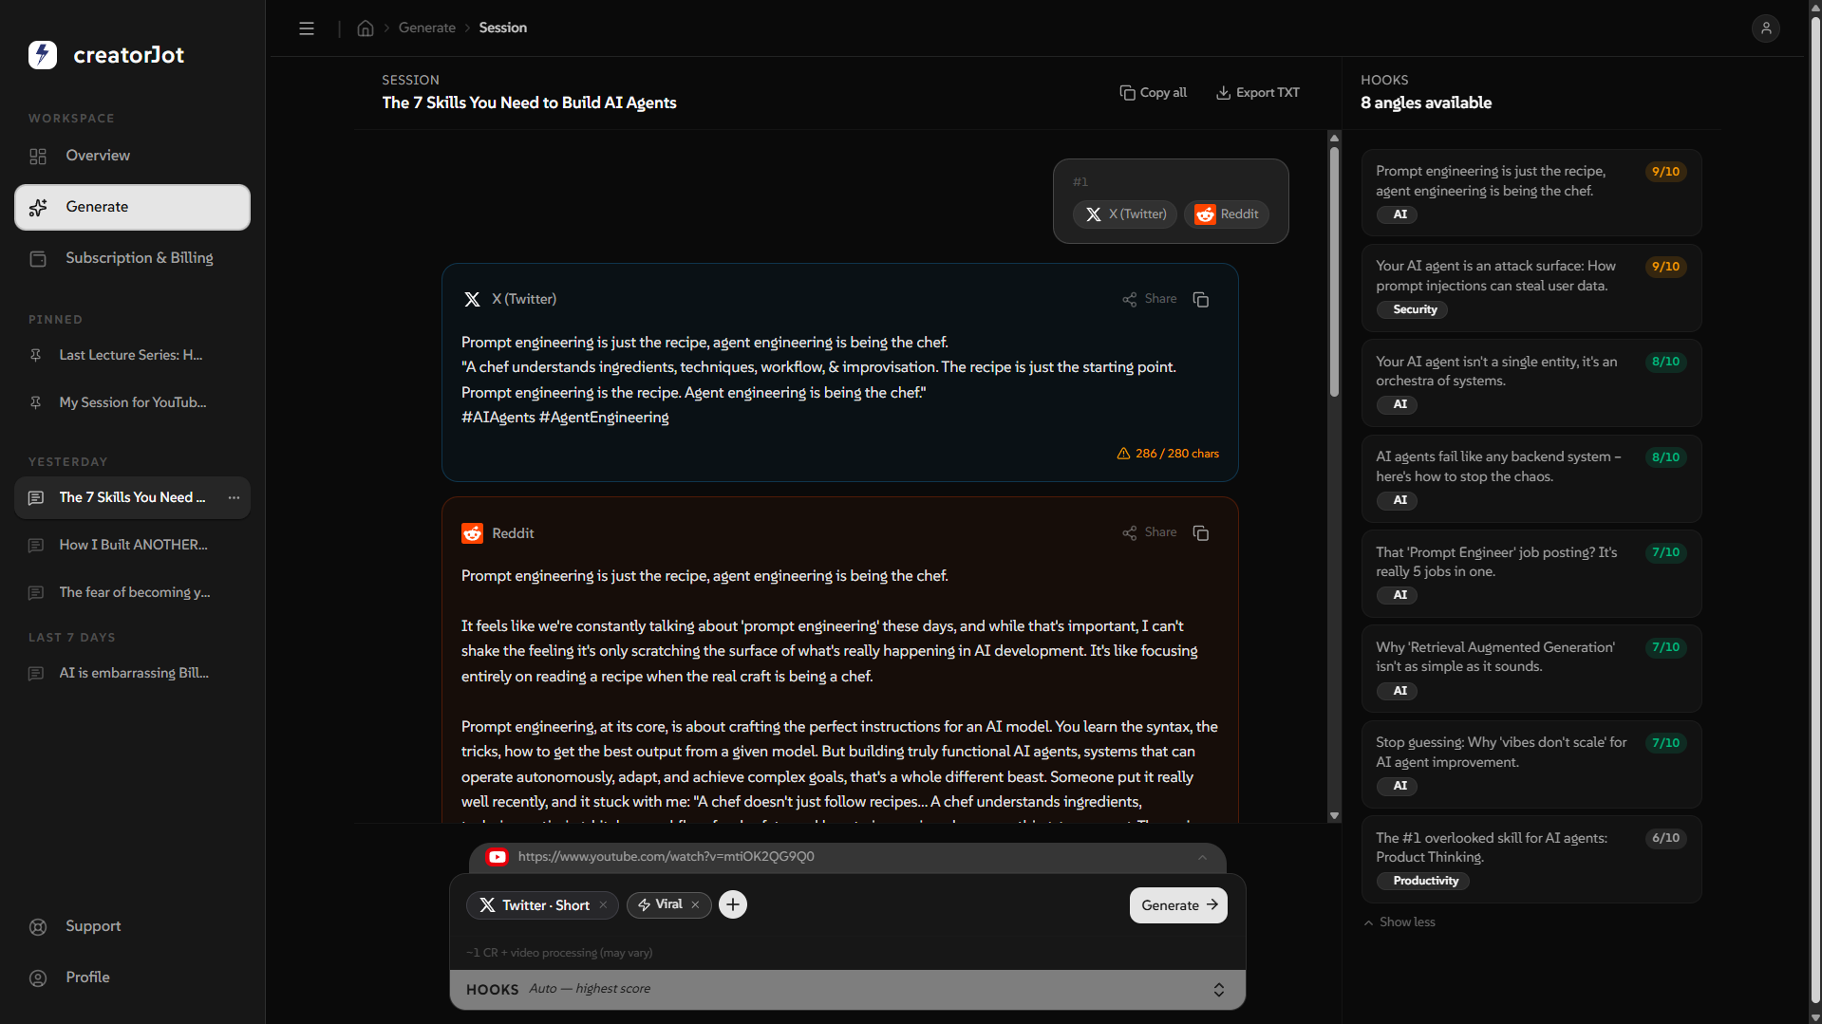Click the chat icon beside How I Built ANOTHER
The width and height of the screenshot is (1822, 1024).
tap(36, 546)
